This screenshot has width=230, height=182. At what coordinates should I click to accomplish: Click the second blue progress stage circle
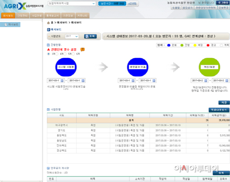click(x=138, y=67)
